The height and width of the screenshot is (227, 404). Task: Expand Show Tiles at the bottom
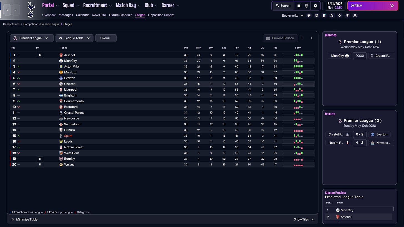pyautogui.click(x=304, y=220)
